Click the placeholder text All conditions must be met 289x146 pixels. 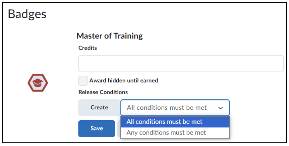pos(167,108)
